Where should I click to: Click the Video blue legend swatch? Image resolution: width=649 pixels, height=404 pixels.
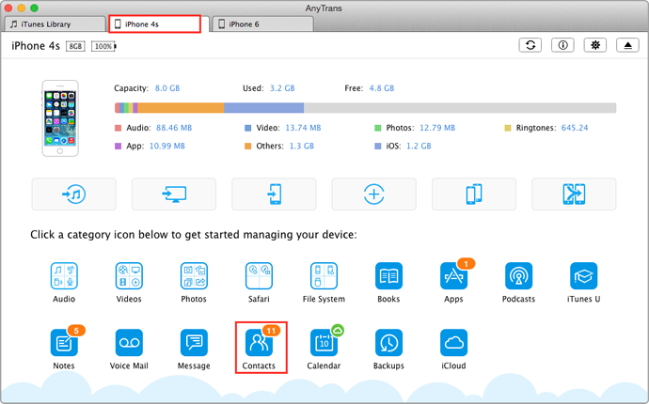click(x=248, y=128)
